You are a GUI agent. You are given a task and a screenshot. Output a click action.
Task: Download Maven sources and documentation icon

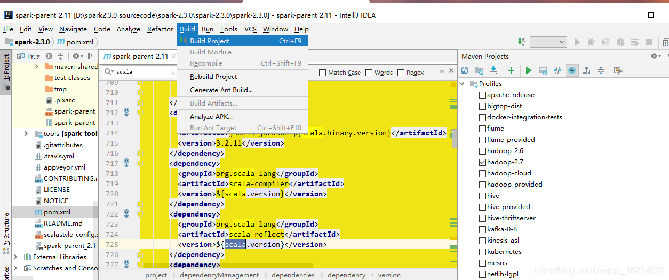click(x=493, y=70)
